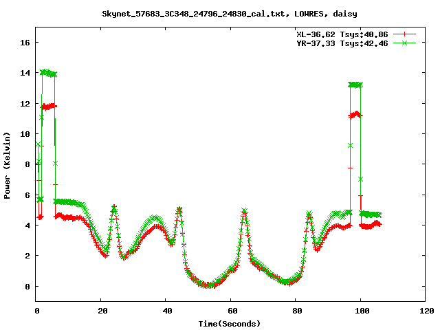This screenshot has width=440, height=330.
Task: Click y-axis tick label 10
Action: tap(25, 134)
